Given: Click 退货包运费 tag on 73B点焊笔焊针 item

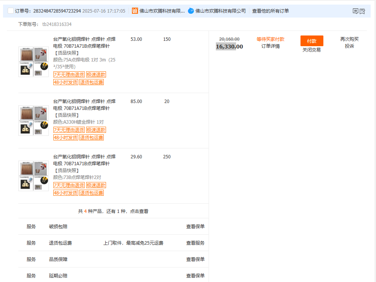Looking at the screenshot, I should [92, 193].
